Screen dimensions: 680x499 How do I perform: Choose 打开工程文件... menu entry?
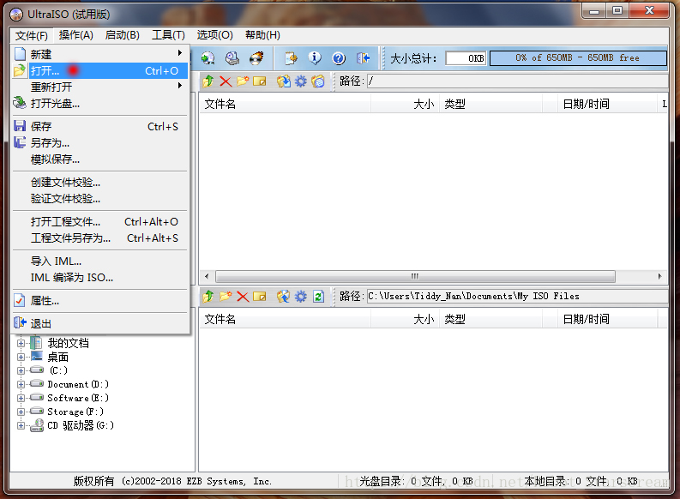tap(100, 221)
